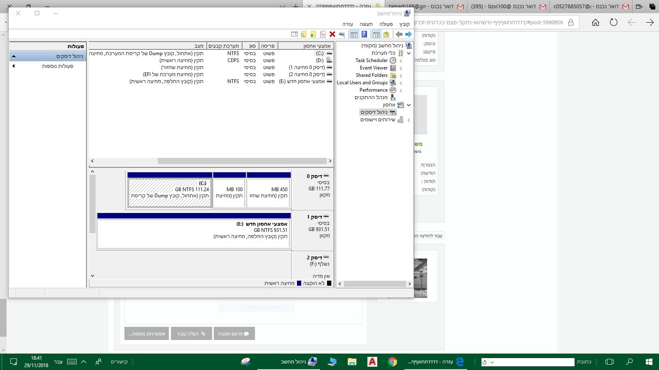Click the browser Refresh button
This screenshot has width=659, height=370.
click(x=614, y=22)
